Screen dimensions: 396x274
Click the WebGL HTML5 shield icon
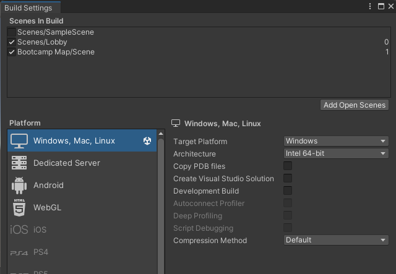[19, 208]
